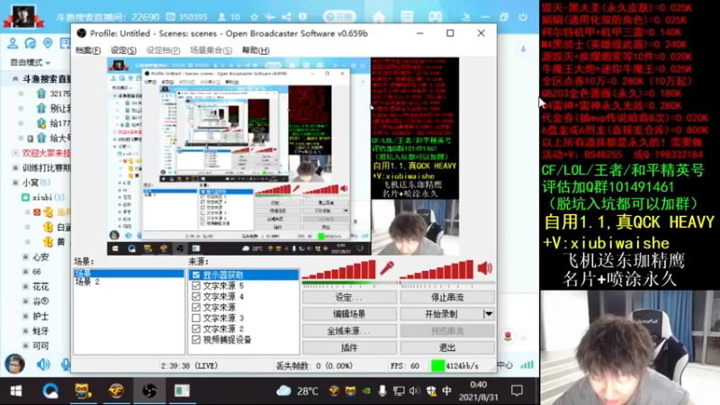720x405 pixels.
Task: Expand the 护士 channel
Action: coord(26,316)
